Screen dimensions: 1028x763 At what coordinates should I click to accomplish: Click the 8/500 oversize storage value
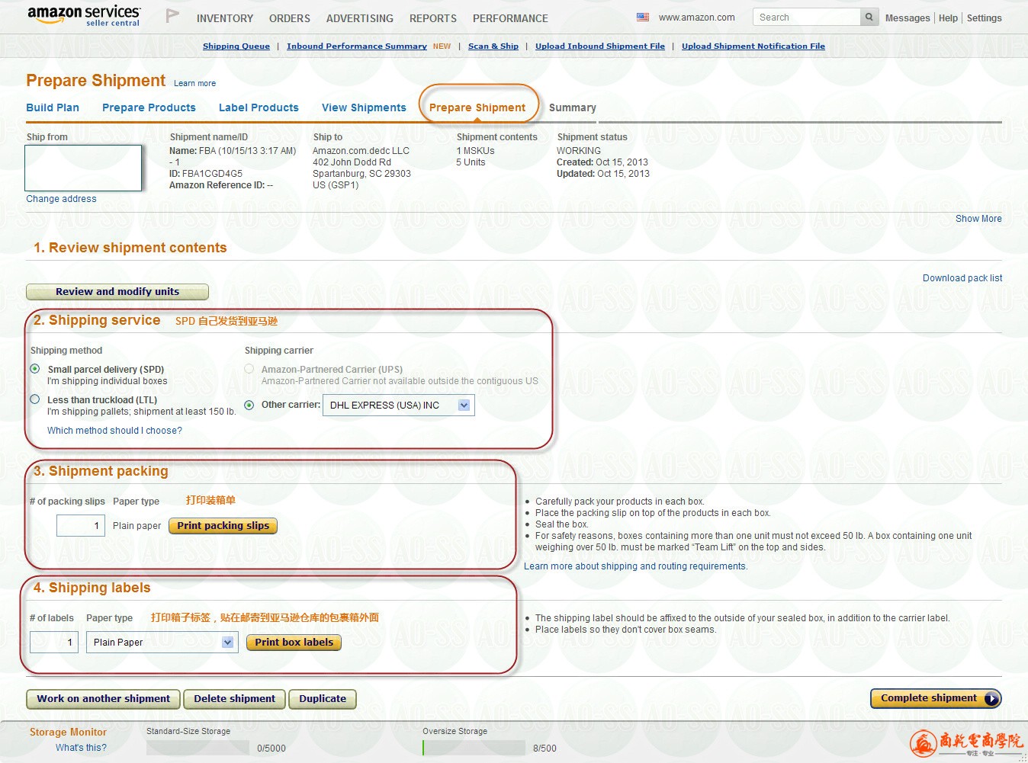pyautogui.click(x=545, y=749)
